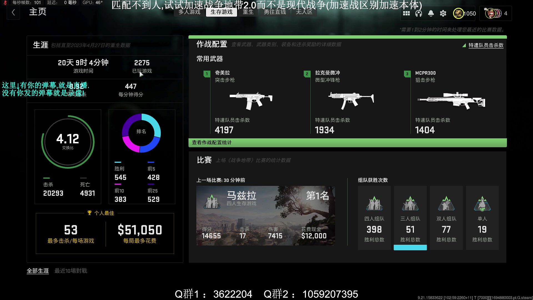Click the 2275 已玩游戏 stat
Image resolution: width=533 pixels, height=300 pixels.
click(142, 66)
